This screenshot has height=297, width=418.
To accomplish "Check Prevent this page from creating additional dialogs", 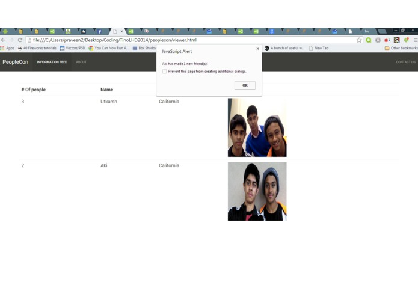I will pos(164,72).
